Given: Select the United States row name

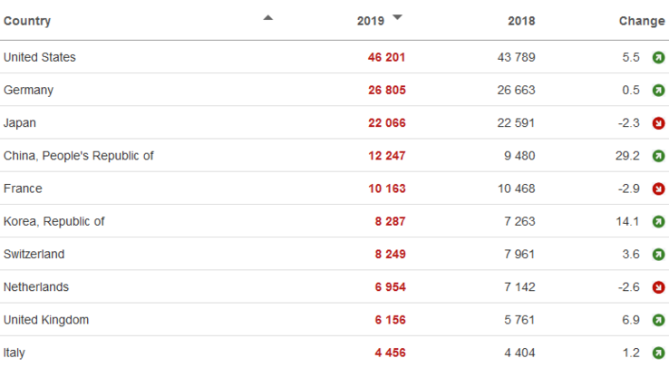Looking at the screenshot, I should 40,57.
